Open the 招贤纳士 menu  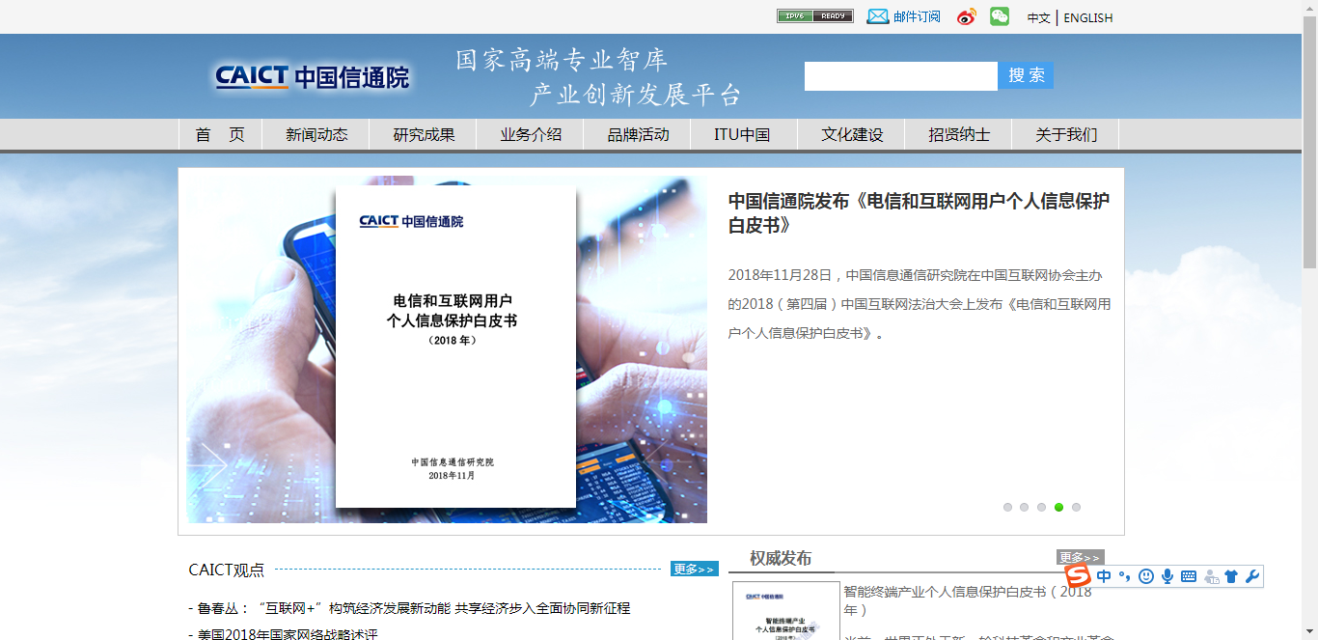click(959, 135)
